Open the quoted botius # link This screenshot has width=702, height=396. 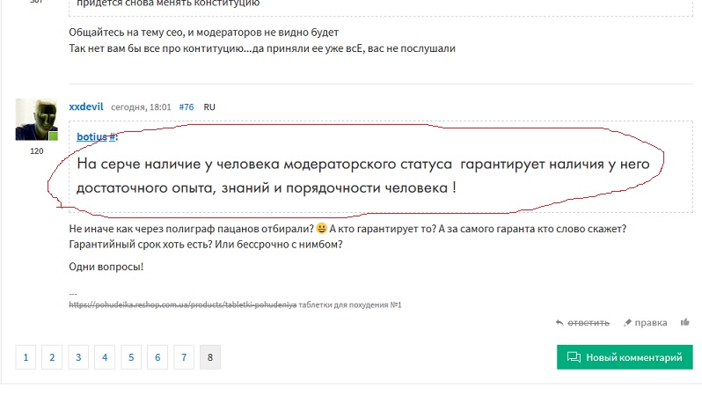(x=97, y=136)
